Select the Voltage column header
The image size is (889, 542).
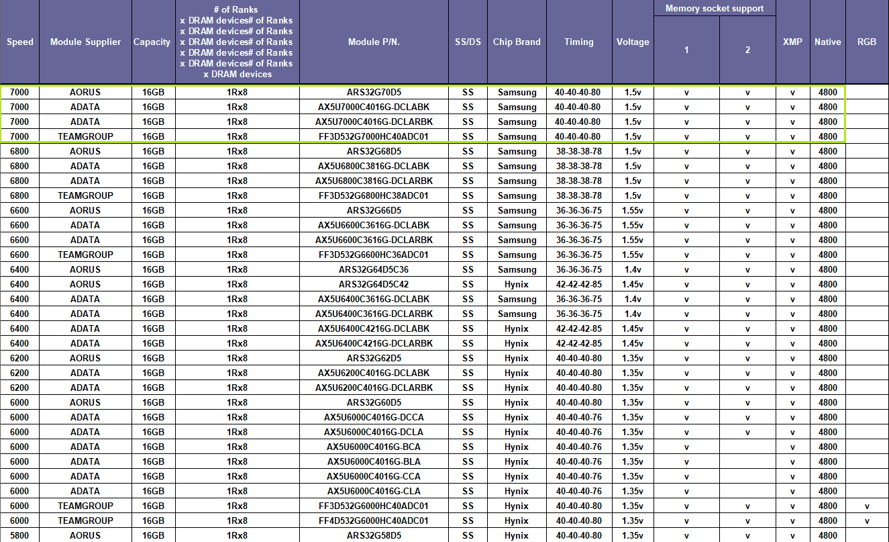click(x=633, y=42)
